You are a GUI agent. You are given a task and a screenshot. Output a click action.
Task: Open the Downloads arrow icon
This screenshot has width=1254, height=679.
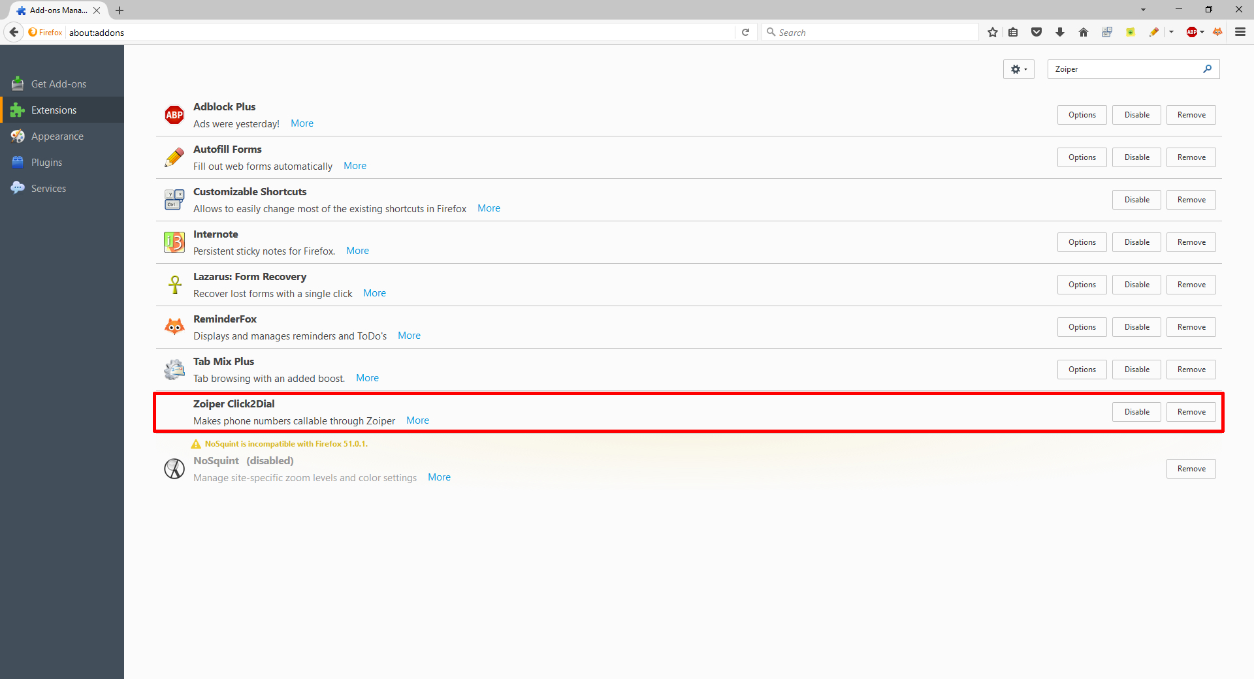pos(1060,32)
